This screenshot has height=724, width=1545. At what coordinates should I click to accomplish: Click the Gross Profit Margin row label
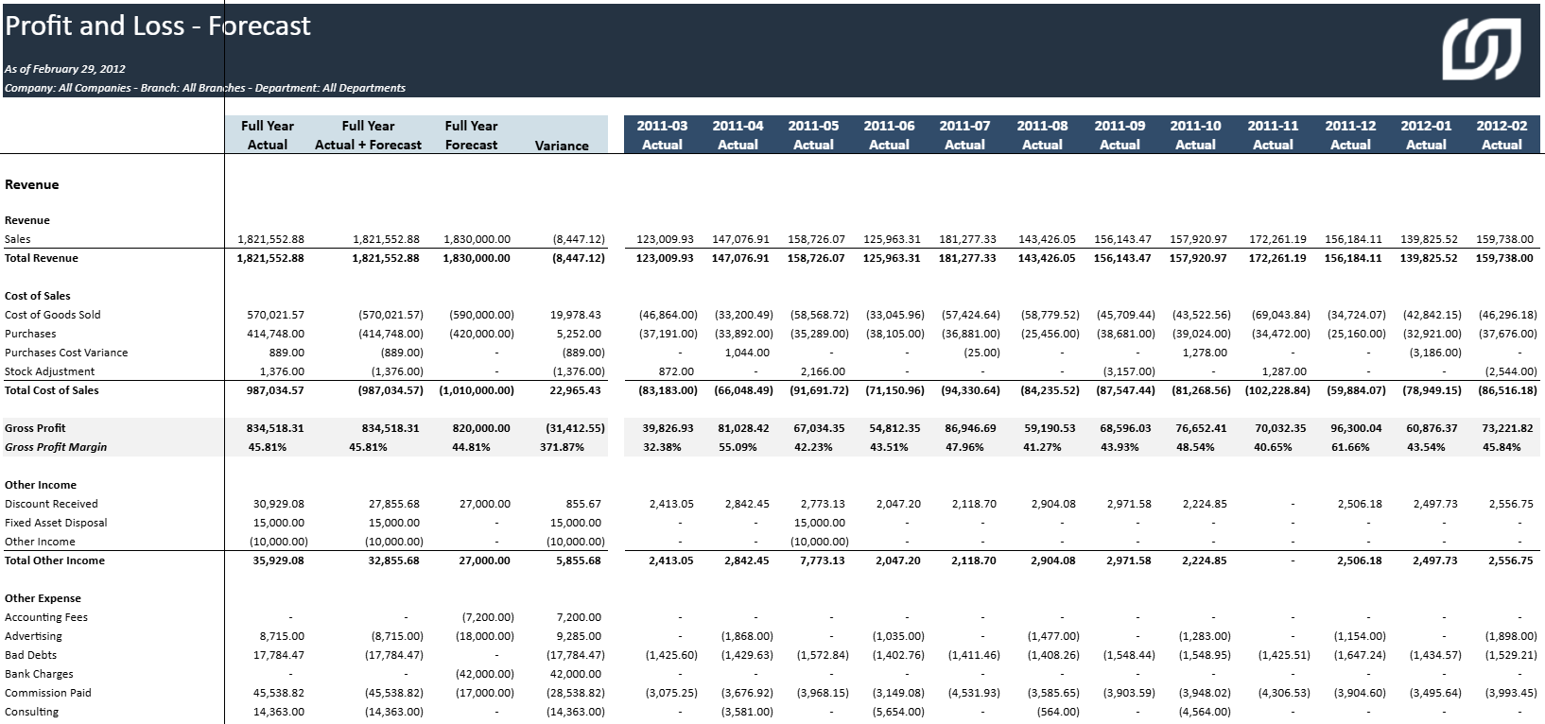coord(56,447)
